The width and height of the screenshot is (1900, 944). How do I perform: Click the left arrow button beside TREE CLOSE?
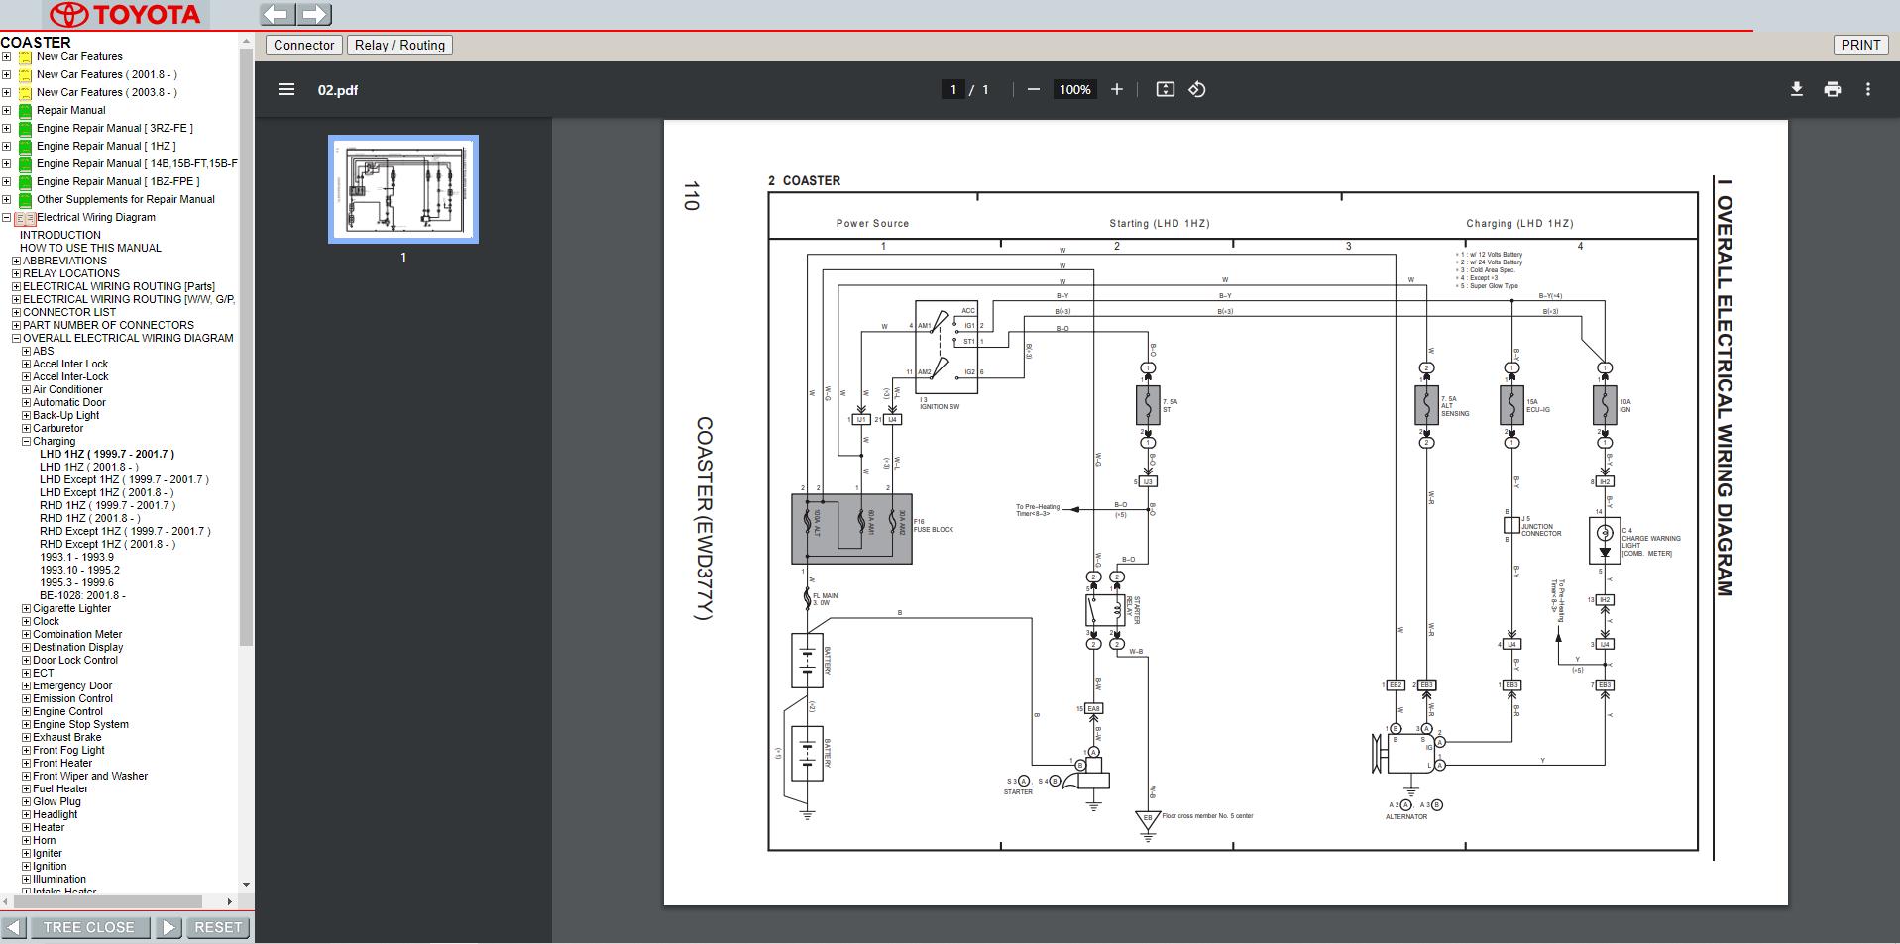coord(14,928)
